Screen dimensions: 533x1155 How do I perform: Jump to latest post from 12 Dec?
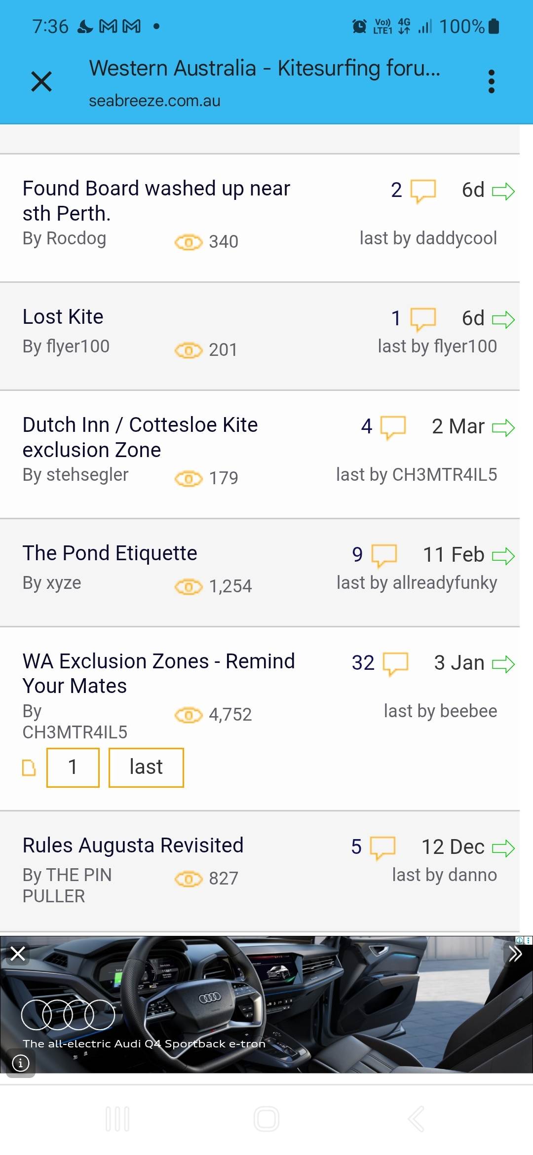point(503,848)
